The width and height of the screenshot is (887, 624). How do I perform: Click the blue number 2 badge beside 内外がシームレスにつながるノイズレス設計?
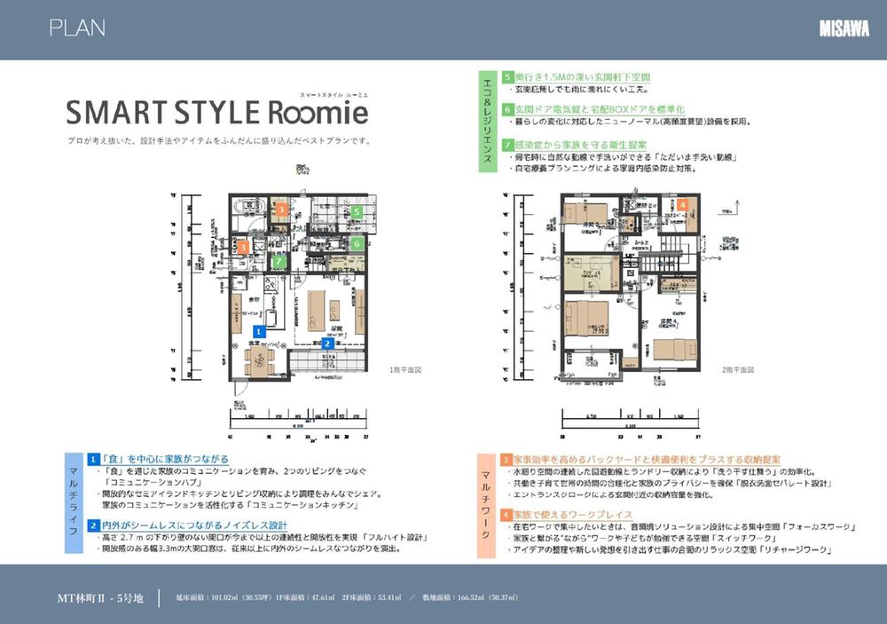pyautogui.click(x=93, y=525)
